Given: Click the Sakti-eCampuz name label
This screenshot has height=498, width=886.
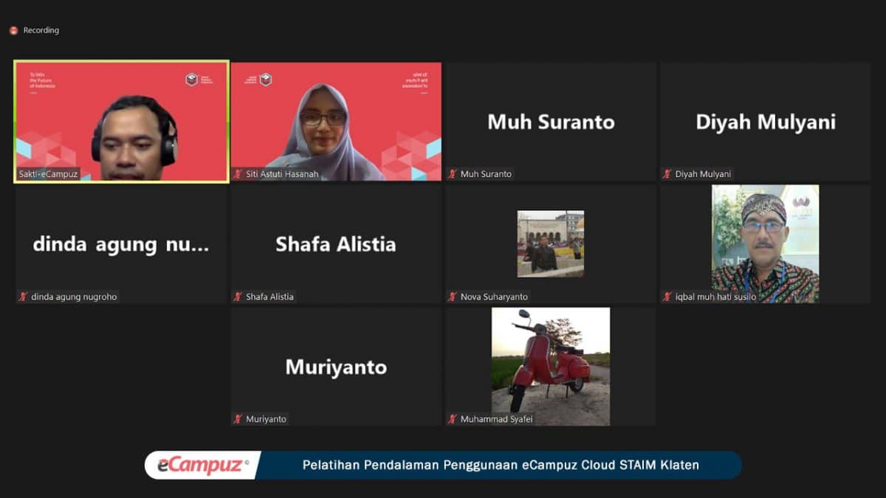Looking at the screenshot, I should click(x=48, y=174).
